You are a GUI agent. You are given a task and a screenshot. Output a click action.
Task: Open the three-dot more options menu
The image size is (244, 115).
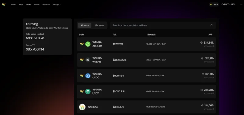241,5
